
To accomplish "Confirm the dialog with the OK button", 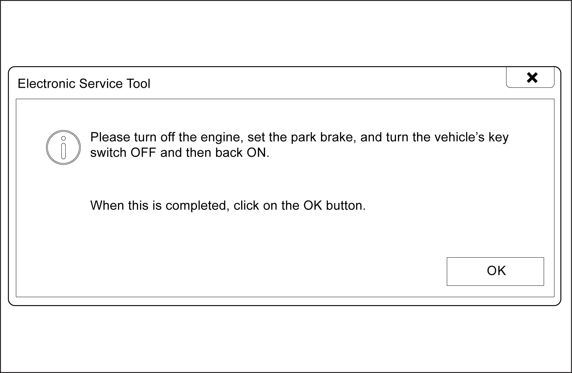I will pyautogui.click(x=495, y=271).
